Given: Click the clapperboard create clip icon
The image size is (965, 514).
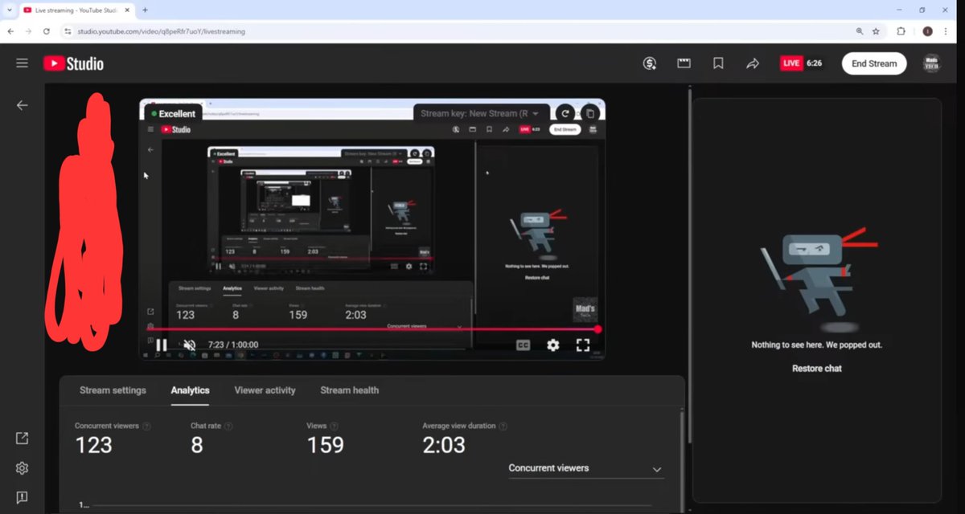Looking at the screenshot, I should (684, 63).
